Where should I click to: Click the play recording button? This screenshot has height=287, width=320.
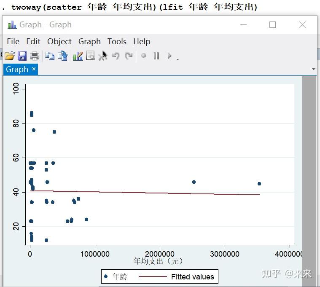[169, 56]
